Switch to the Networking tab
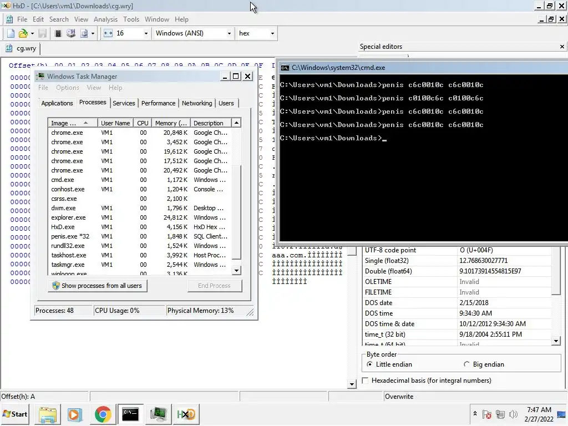The image size is (568, 426). point(197,103)
